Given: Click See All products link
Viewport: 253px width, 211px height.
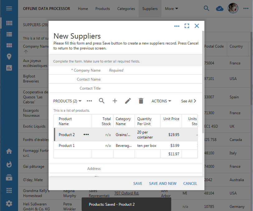Looking at the screenshot, I should click(189, 101).
